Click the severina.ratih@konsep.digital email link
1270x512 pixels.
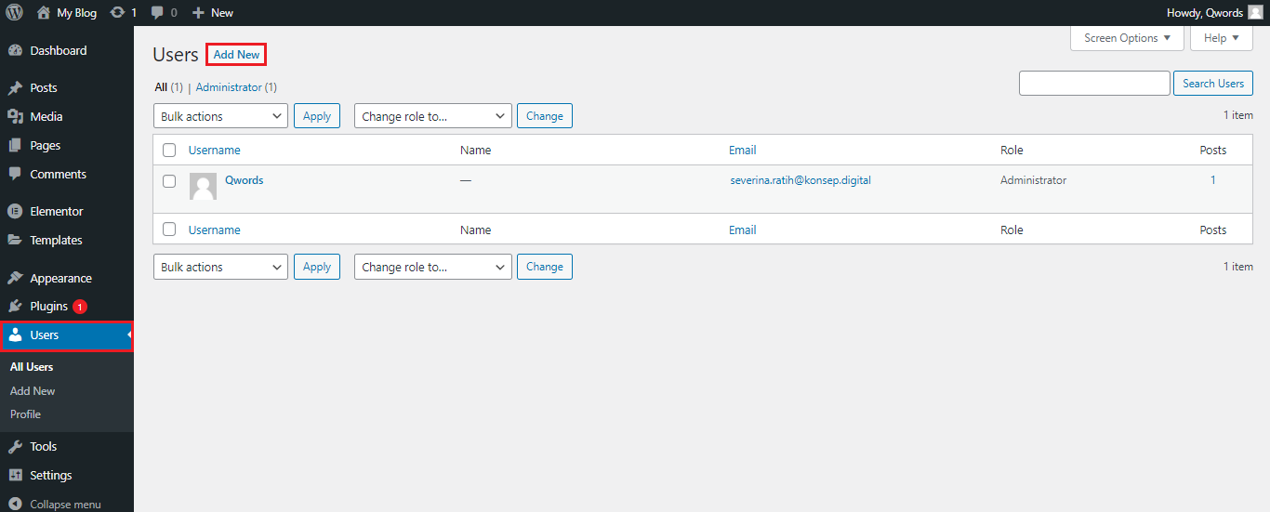tap(800, 180)
